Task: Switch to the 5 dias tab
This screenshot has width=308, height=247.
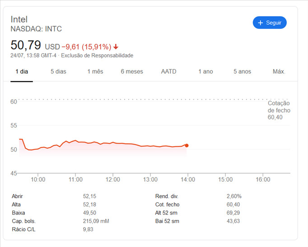Action: [58, 72]
